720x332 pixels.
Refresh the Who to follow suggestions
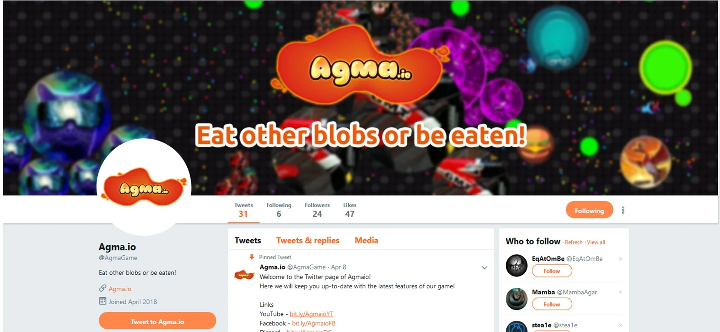tap(574, 242)
